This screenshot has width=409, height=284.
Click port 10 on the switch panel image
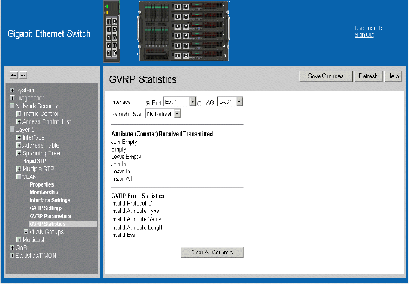(x=114, y=53)
